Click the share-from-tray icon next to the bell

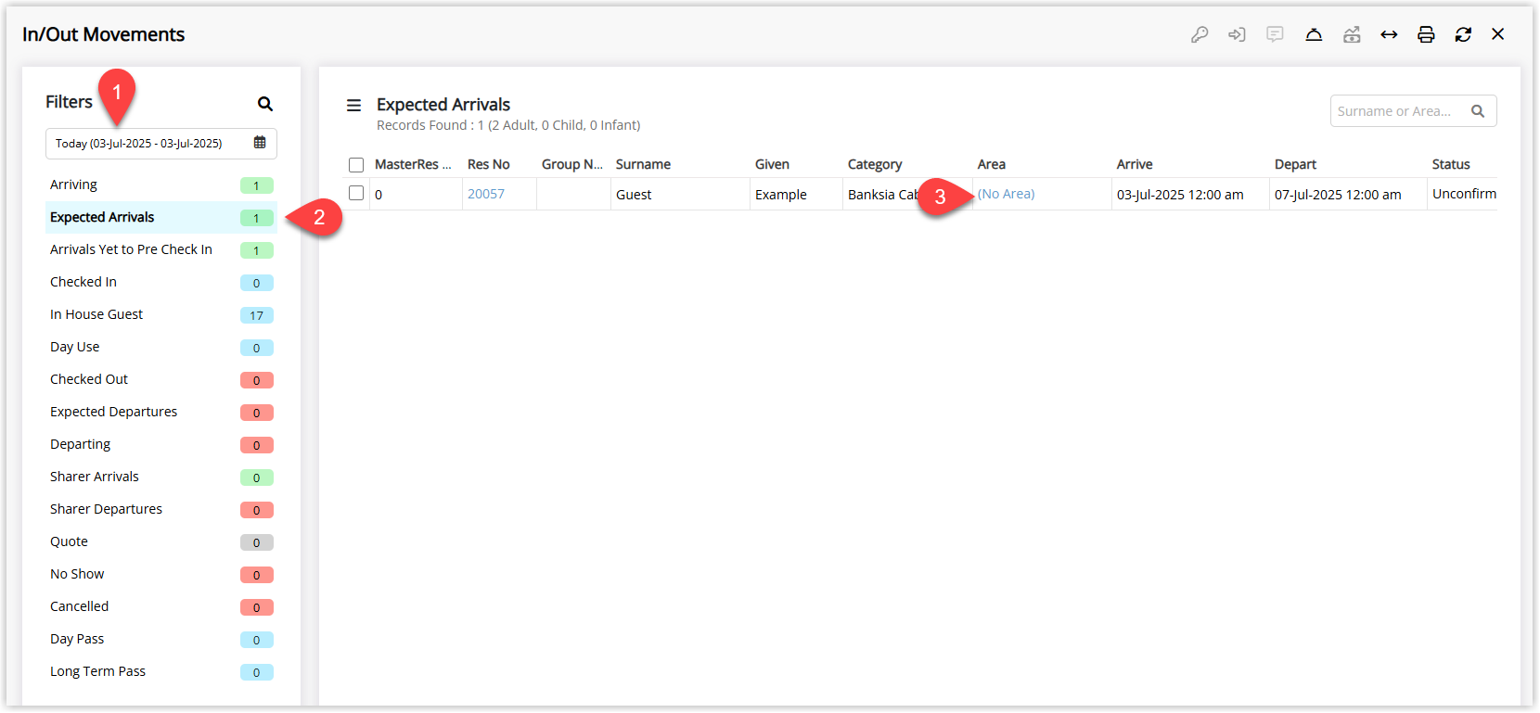[x=1352, y=34]
